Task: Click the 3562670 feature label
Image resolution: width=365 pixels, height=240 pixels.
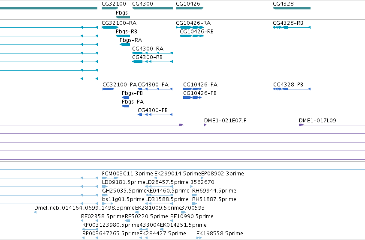Action: click(x=202, y=182)
